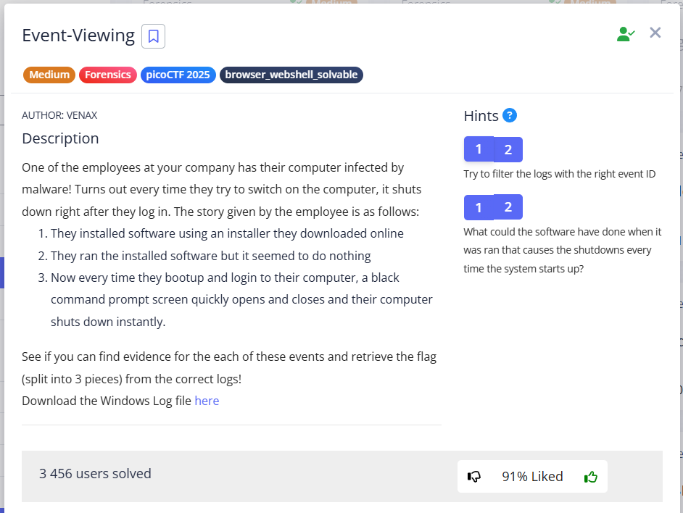Viewport: 683px width, 513px height.
Task: Select the Medium difficulty tag
Action: click(49, 75)
